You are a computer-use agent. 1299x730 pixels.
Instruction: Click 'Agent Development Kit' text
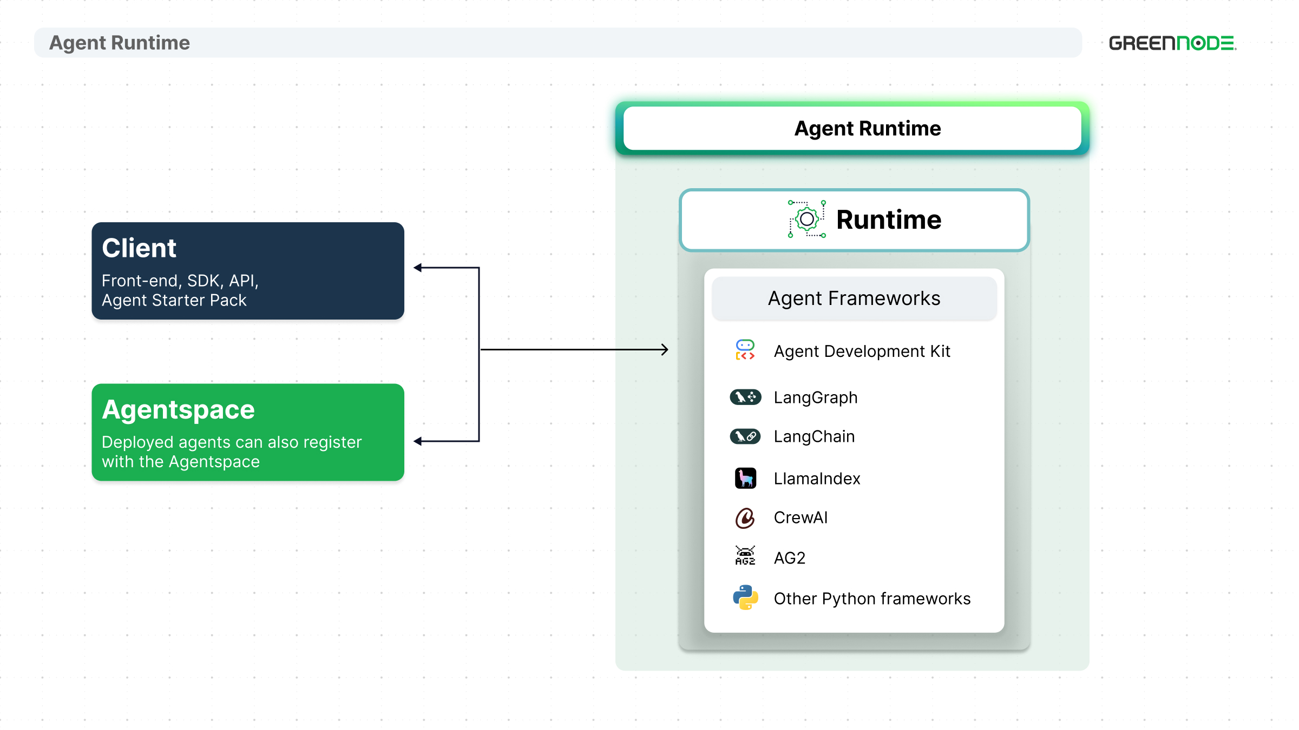(862, 351)
